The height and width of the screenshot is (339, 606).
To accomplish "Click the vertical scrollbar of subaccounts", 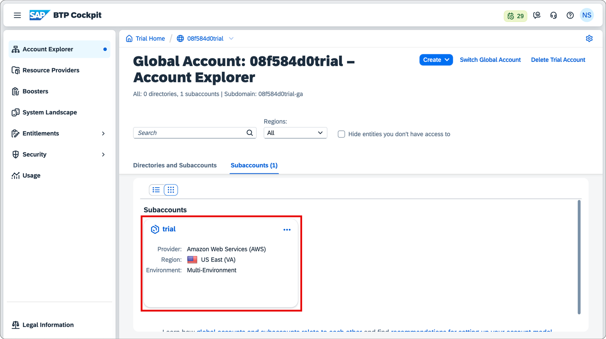I will click(579, 257).
